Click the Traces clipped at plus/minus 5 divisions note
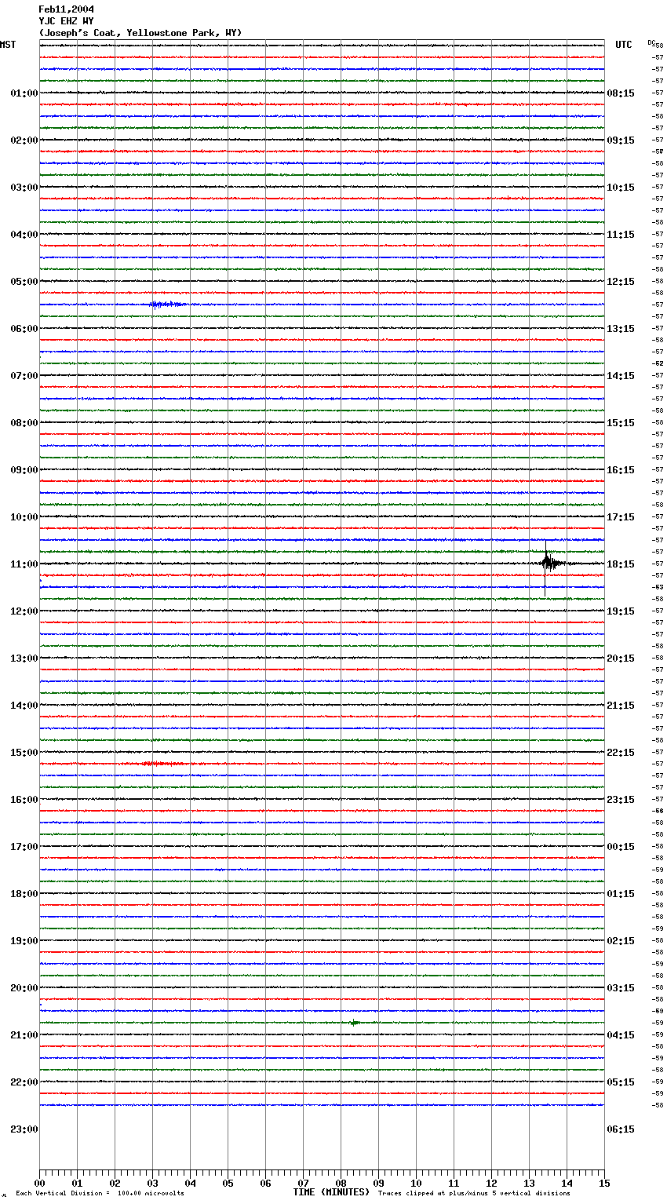 [x=474, y=1194]
